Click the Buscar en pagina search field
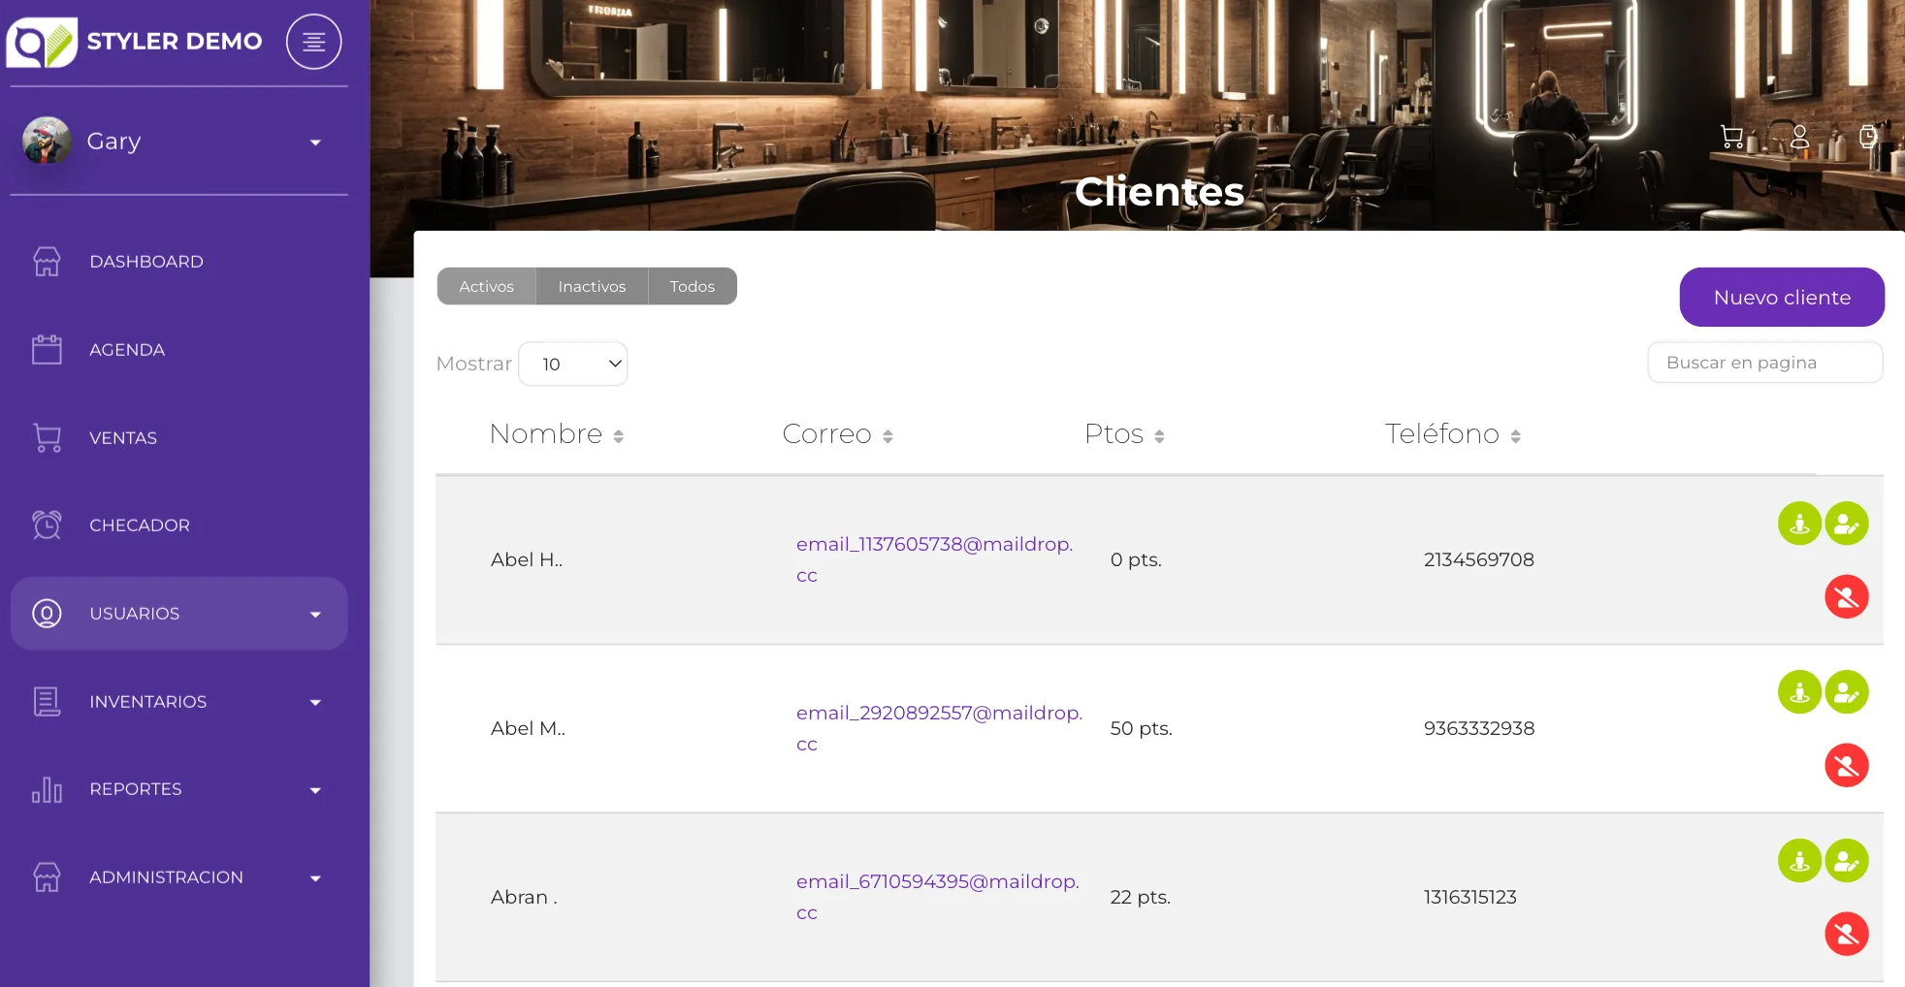The height and width of the screenshot is (987, 1905). click(1764, 363)
